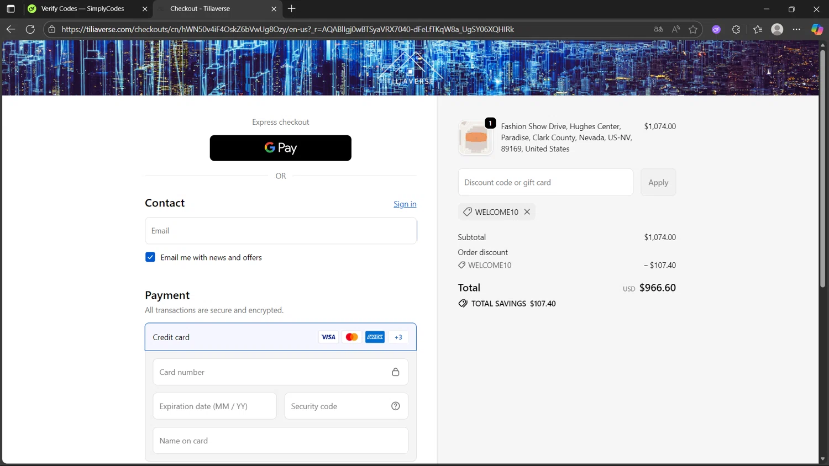Focus the Email input field
Image resolution: width=829 pixels, height=466 pixels.
click(281, 231)
